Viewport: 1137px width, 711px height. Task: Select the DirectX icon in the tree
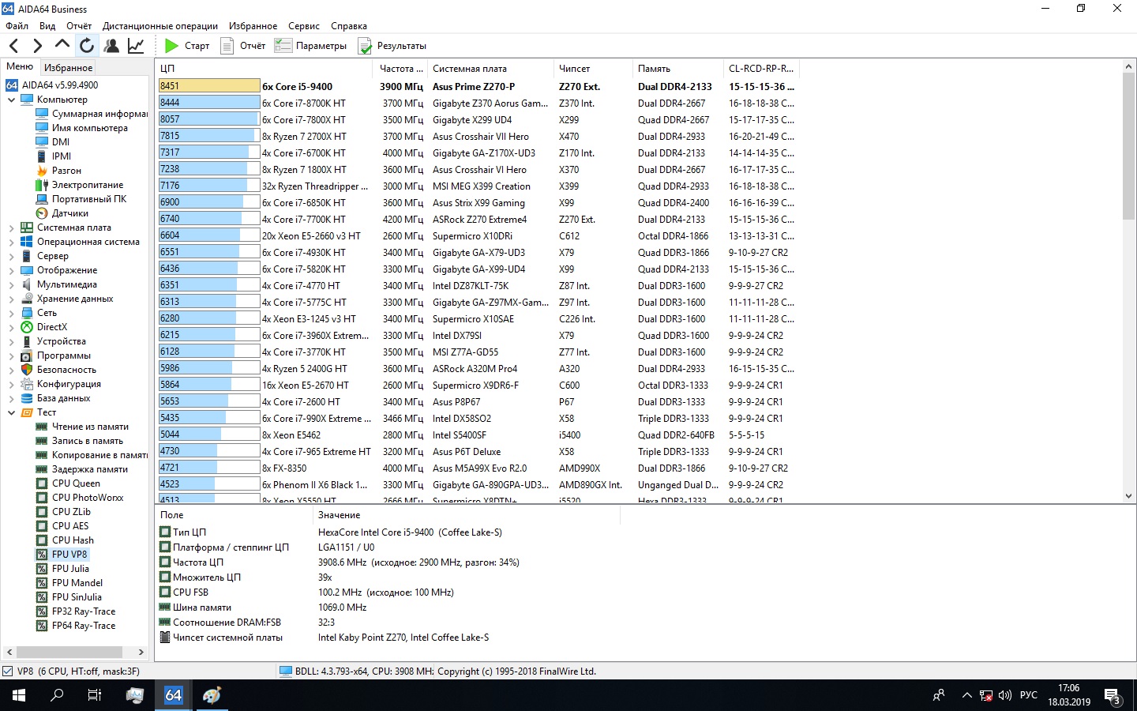27,327
